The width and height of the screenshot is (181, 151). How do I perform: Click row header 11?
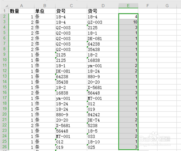point(5,65)
